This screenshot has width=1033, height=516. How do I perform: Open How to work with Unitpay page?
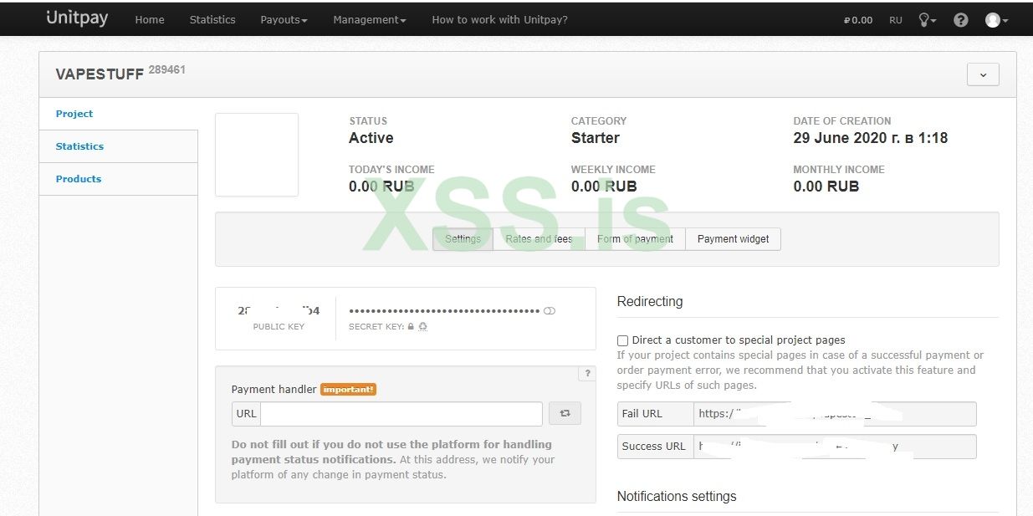coord(499,20)
